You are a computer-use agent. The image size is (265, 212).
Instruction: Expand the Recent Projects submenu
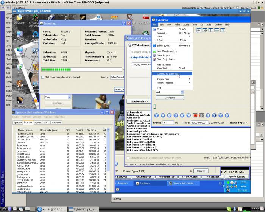click(x=172, y=83)
